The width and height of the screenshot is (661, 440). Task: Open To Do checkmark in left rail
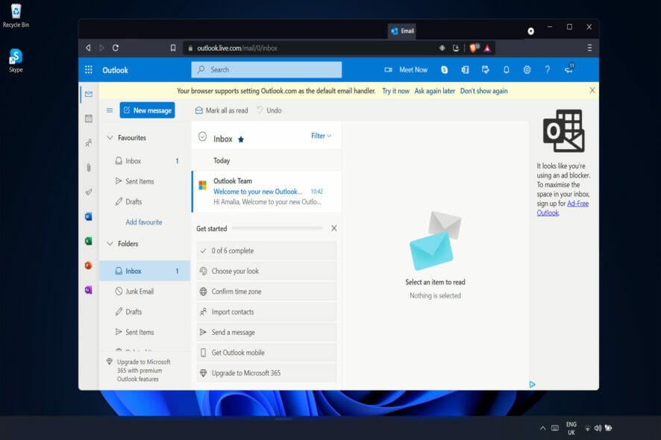tap(89, 192)
